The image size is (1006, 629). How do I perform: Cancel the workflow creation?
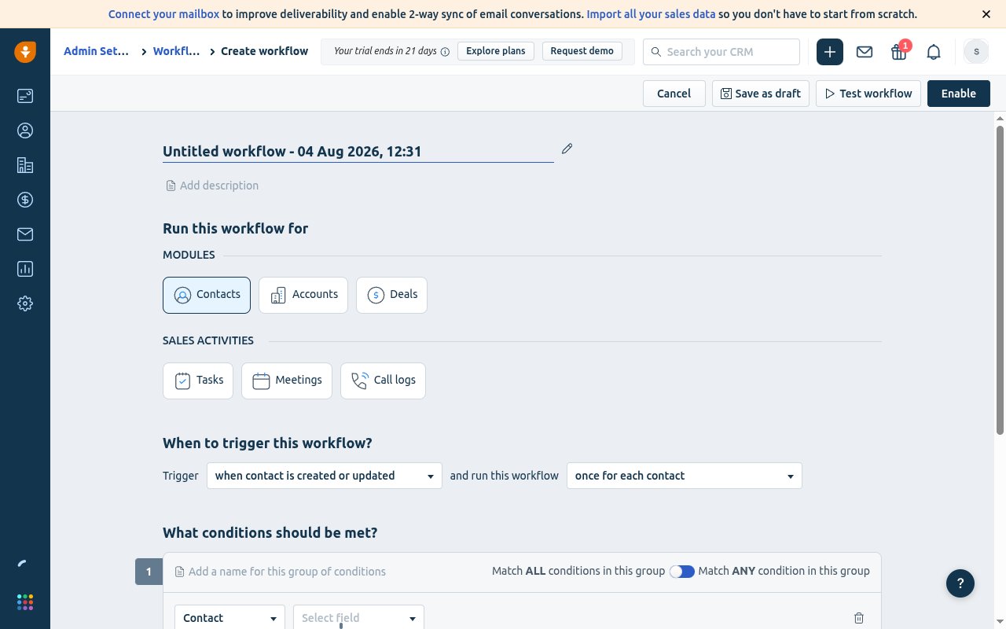pyautogui.click(x=674, y=94)
